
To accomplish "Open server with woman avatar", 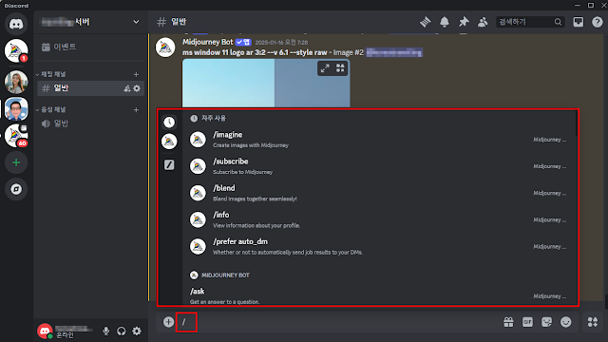I will [16, 83].
